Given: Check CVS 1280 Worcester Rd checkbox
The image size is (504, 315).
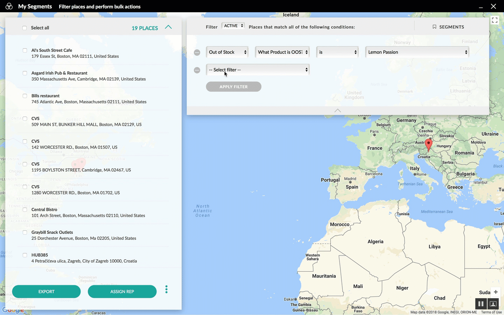Looking at the screenshot, I should (25, 187).
